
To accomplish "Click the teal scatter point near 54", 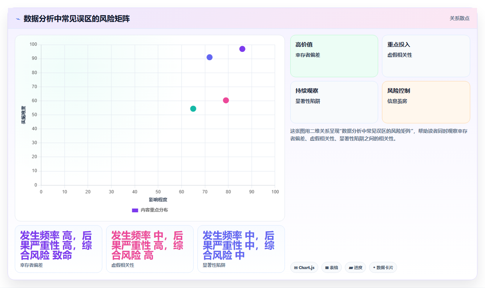I will pos(193,109).
